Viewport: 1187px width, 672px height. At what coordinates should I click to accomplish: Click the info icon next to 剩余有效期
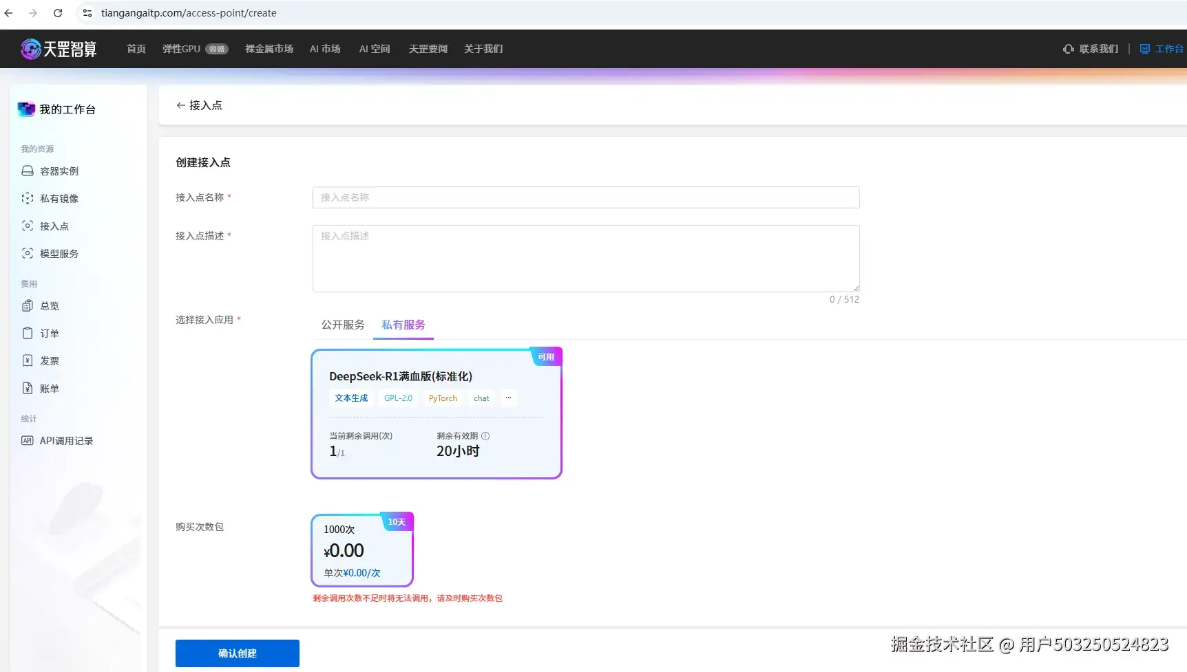pyautogui.click(x=485, y=436)
